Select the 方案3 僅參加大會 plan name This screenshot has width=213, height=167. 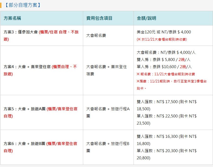21,32
